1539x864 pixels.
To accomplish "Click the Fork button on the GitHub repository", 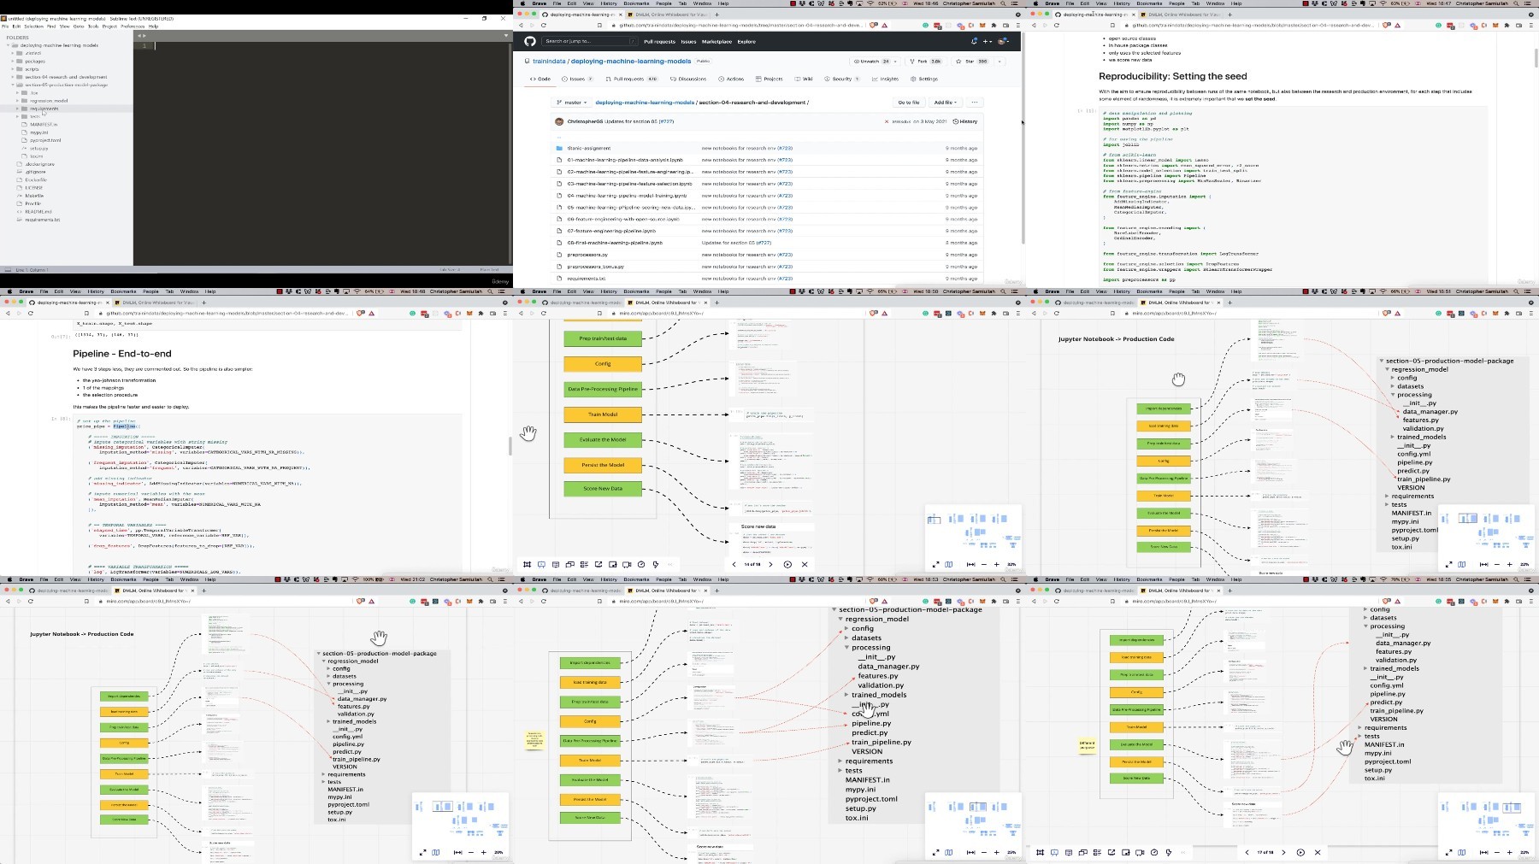I will pyautogui.click(x=926, y=62).
